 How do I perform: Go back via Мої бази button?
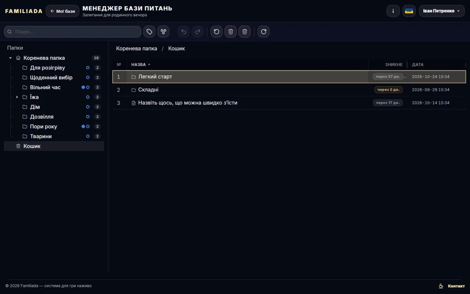point(62,11)
